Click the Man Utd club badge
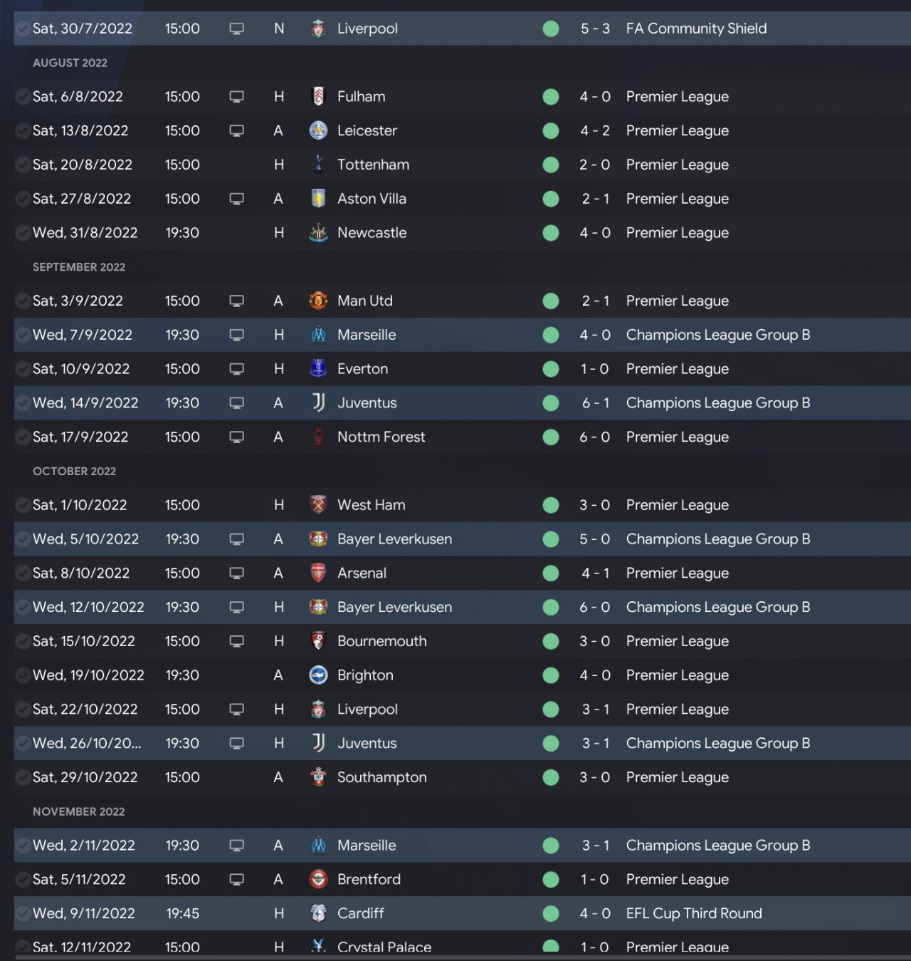This screenshot has height=961, width=911. [318, 301]
